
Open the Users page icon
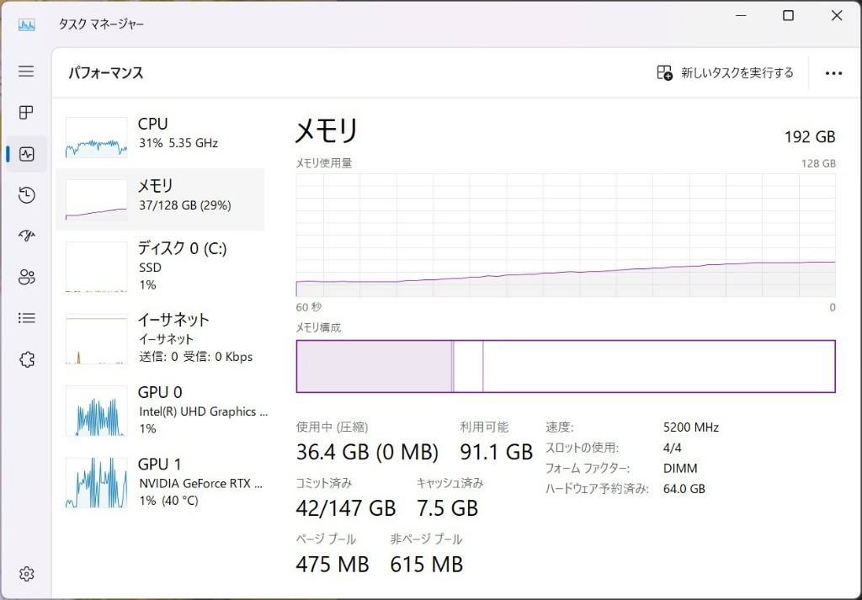click(x=26, y=277)
